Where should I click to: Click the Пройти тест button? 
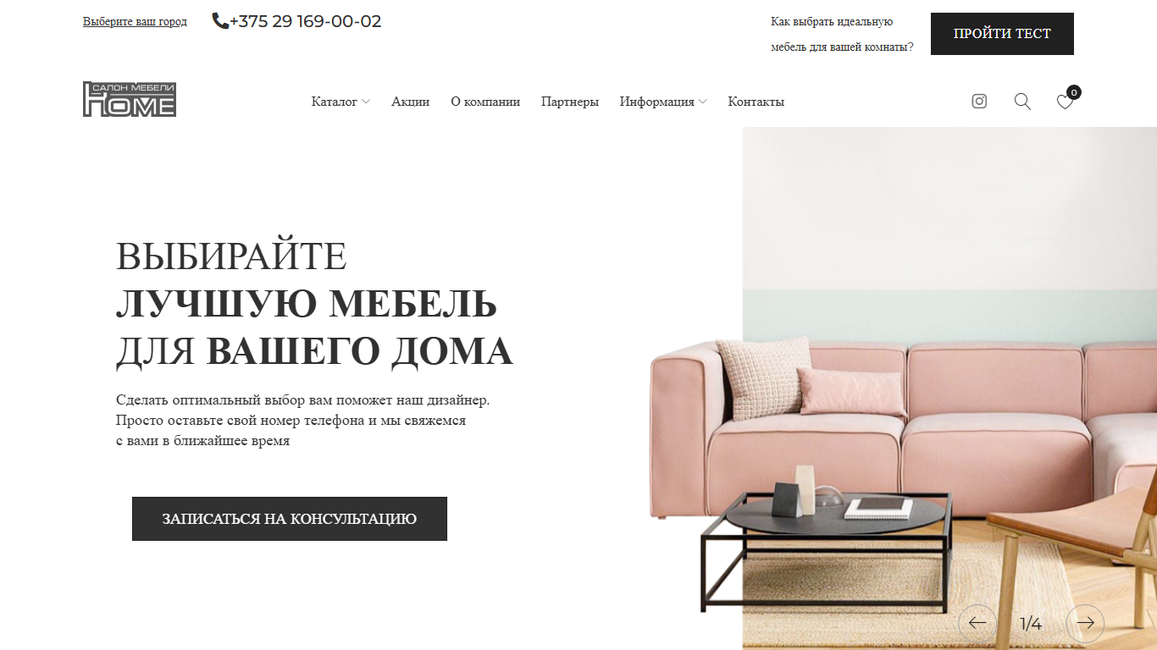pos(1002,34)
